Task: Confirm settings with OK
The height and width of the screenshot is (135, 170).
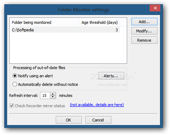Action: click(69, 120)
